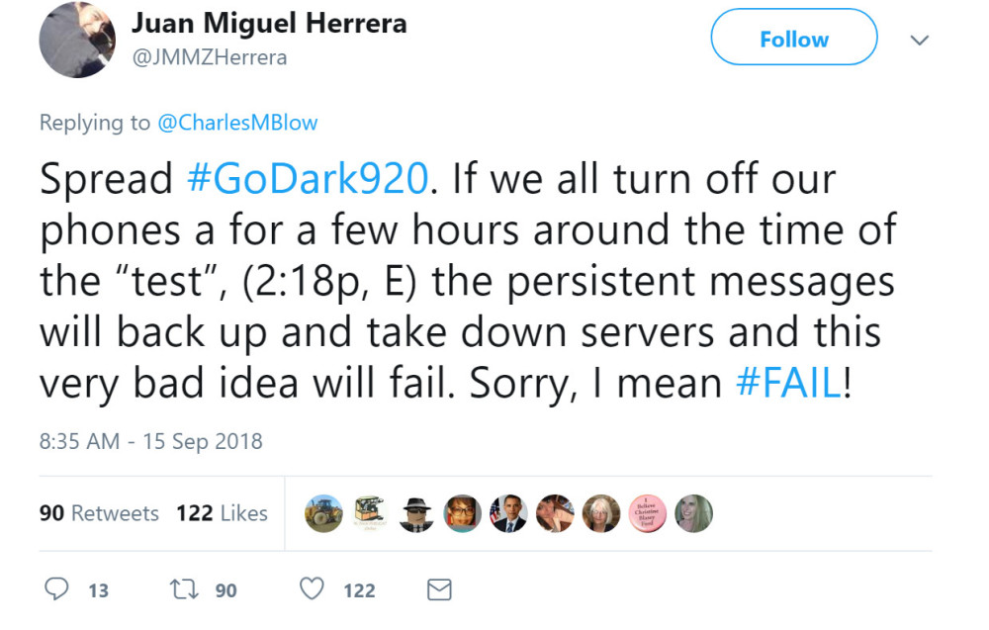View the 90 Retweets list

coord(99,513)
